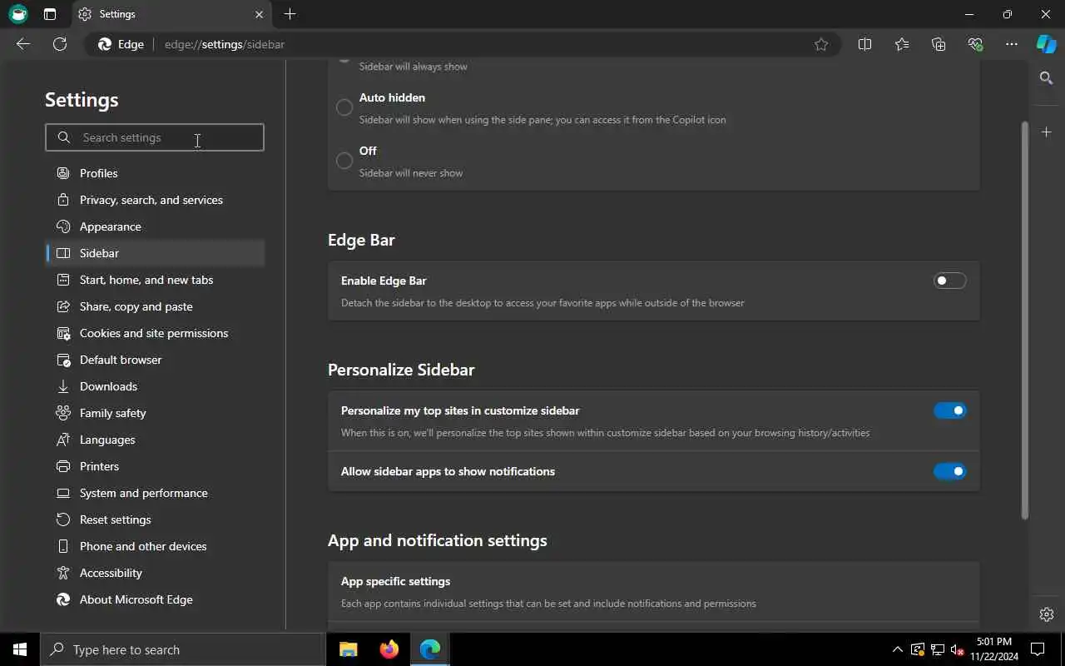Open System and performance settings
This screenshot has height=666, width=1065.
point(155,493)
